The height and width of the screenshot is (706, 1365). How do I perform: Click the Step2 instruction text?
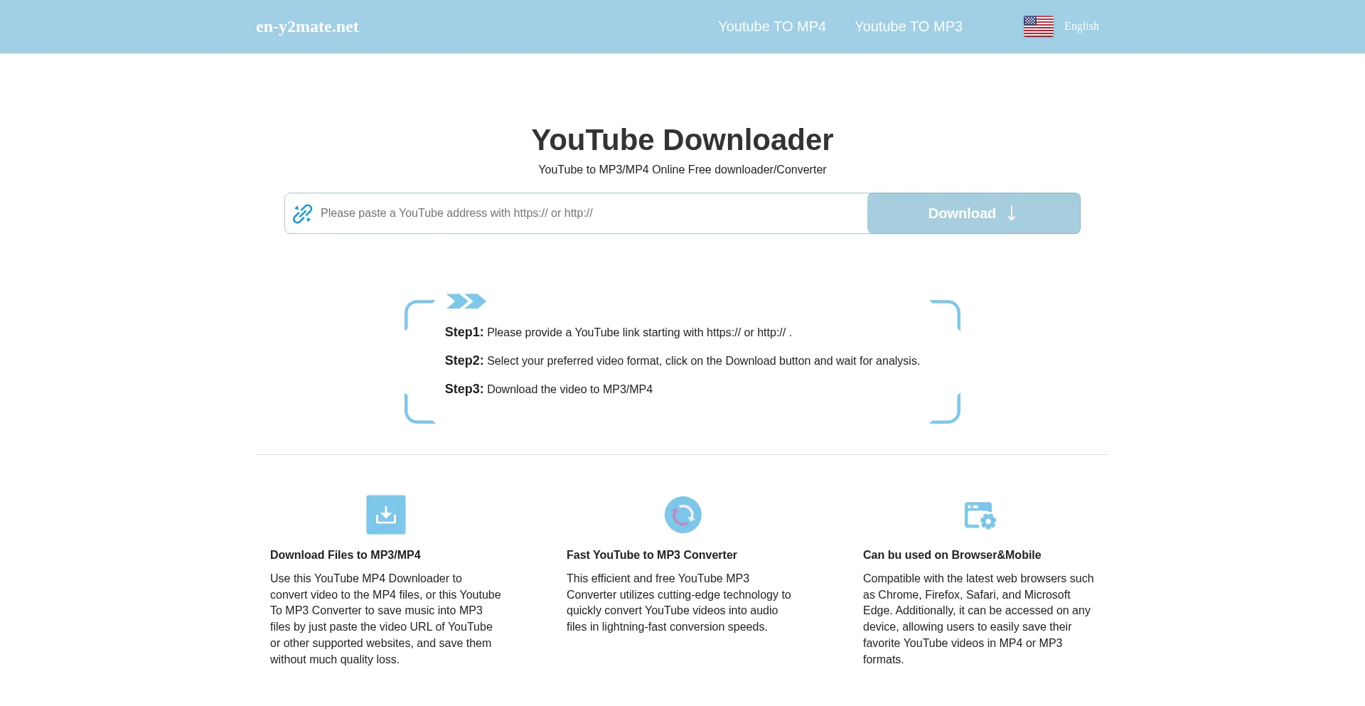pos(682,360)
